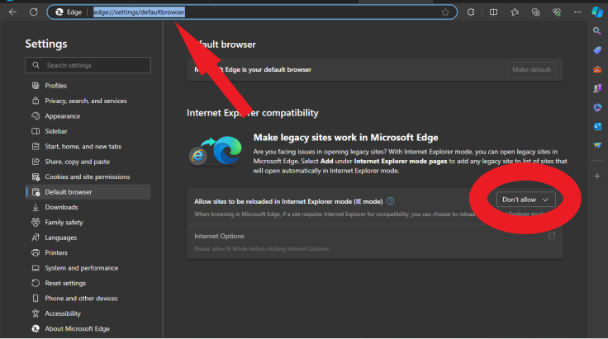Open Share, copy and paste settings
The height and width of the screenshot is (339, 608).
(x=88, y=162)
